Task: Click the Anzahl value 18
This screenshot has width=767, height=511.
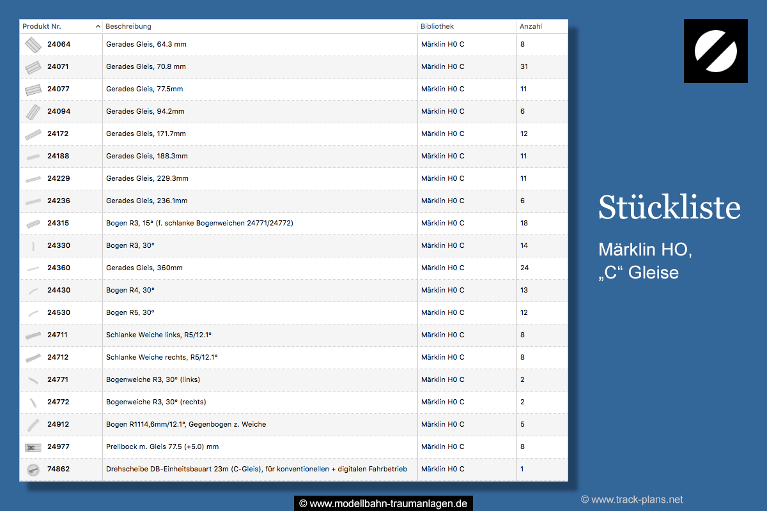Action: pyautogui.click(x=524, y=224)
